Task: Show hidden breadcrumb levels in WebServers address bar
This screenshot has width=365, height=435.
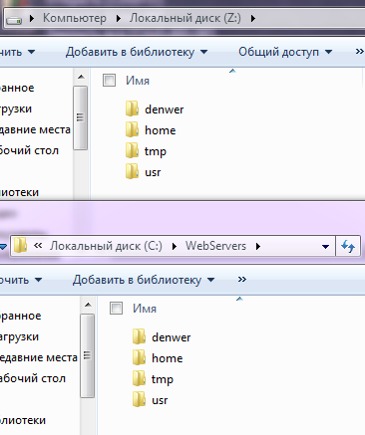Action: (x=38, y=246)
